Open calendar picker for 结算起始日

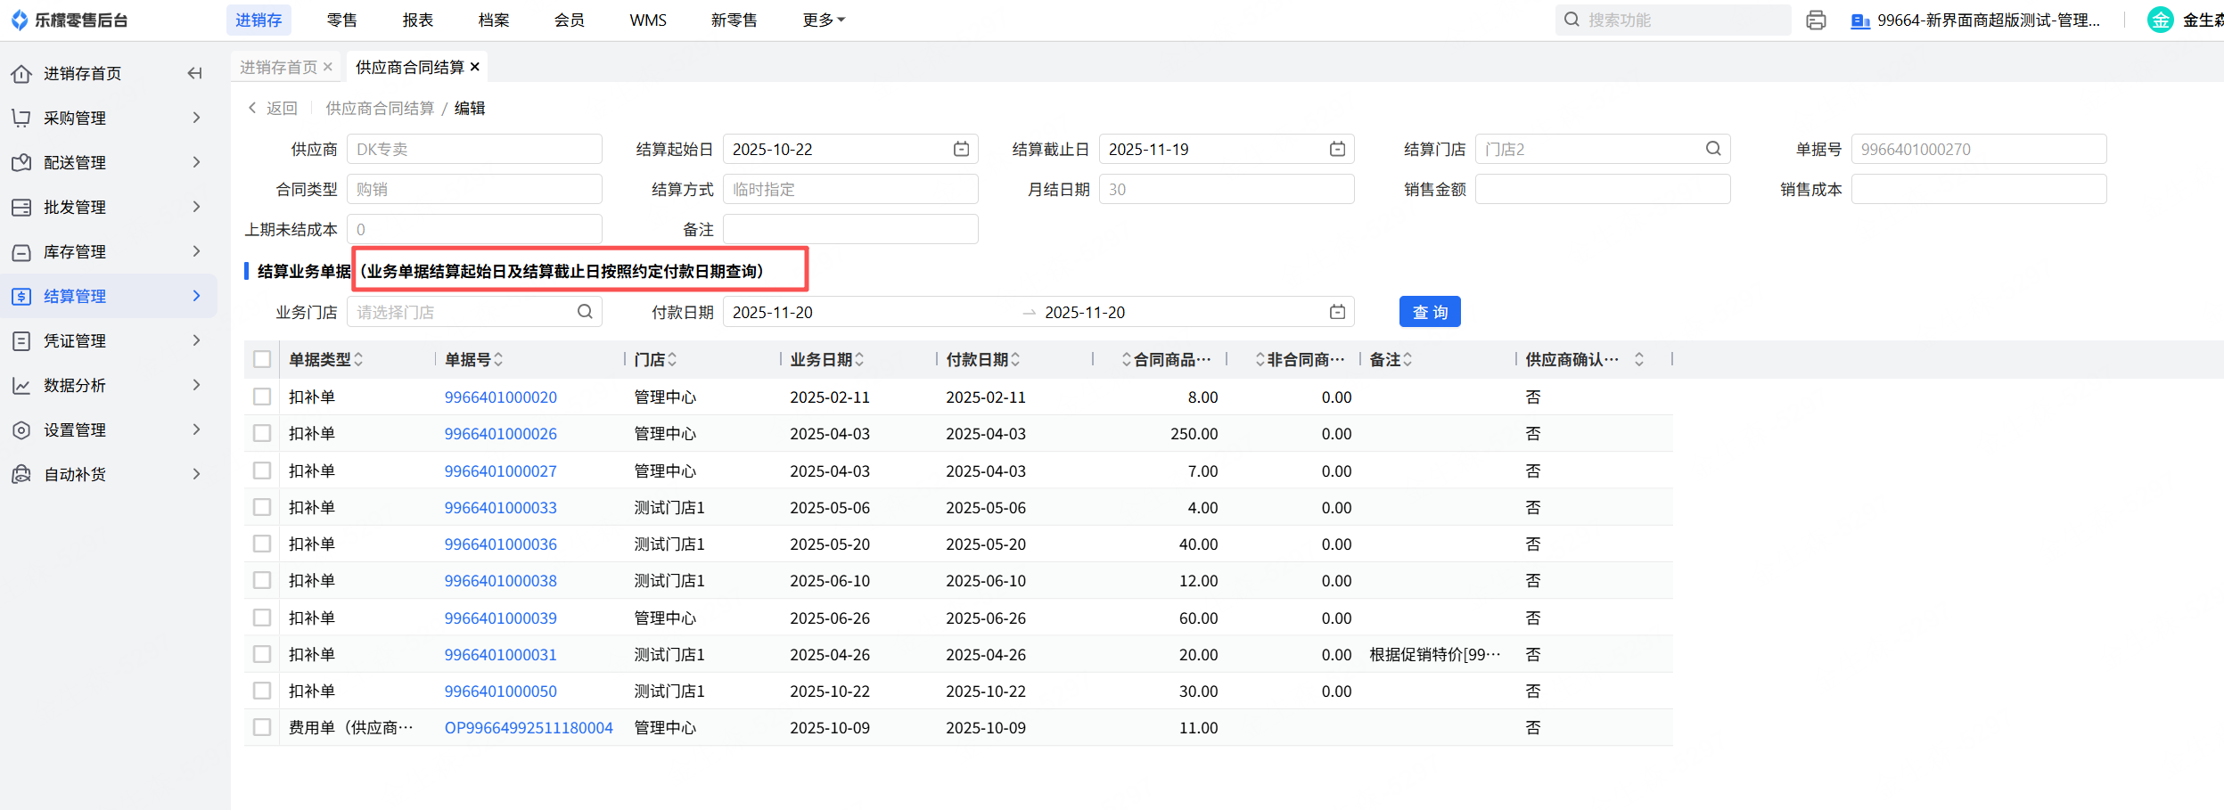point(961,149)
